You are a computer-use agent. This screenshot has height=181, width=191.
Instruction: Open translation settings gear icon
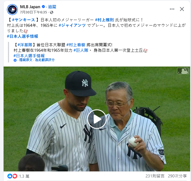pos(15,60)
